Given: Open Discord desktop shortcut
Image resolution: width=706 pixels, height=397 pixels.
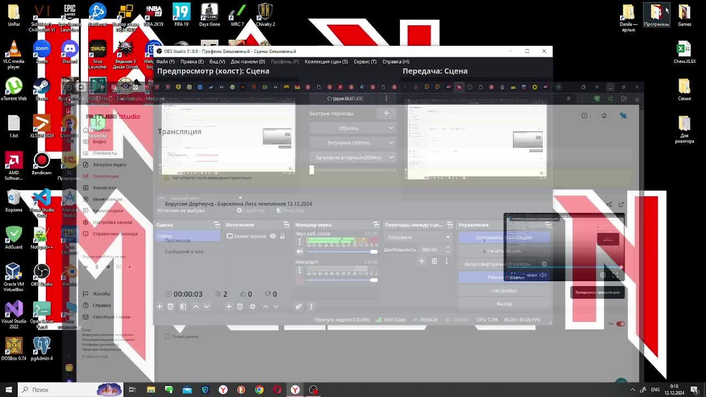Looking at the screenshot, I should coord(69,52).
